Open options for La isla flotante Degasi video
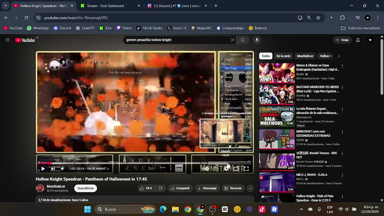This screenshot has height=216, width=384. [342, 109]
